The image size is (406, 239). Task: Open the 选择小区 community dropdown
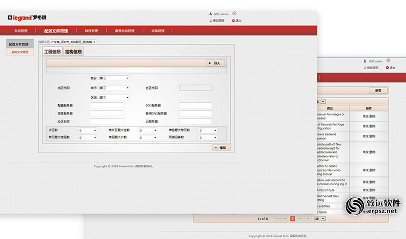[73, 42]
